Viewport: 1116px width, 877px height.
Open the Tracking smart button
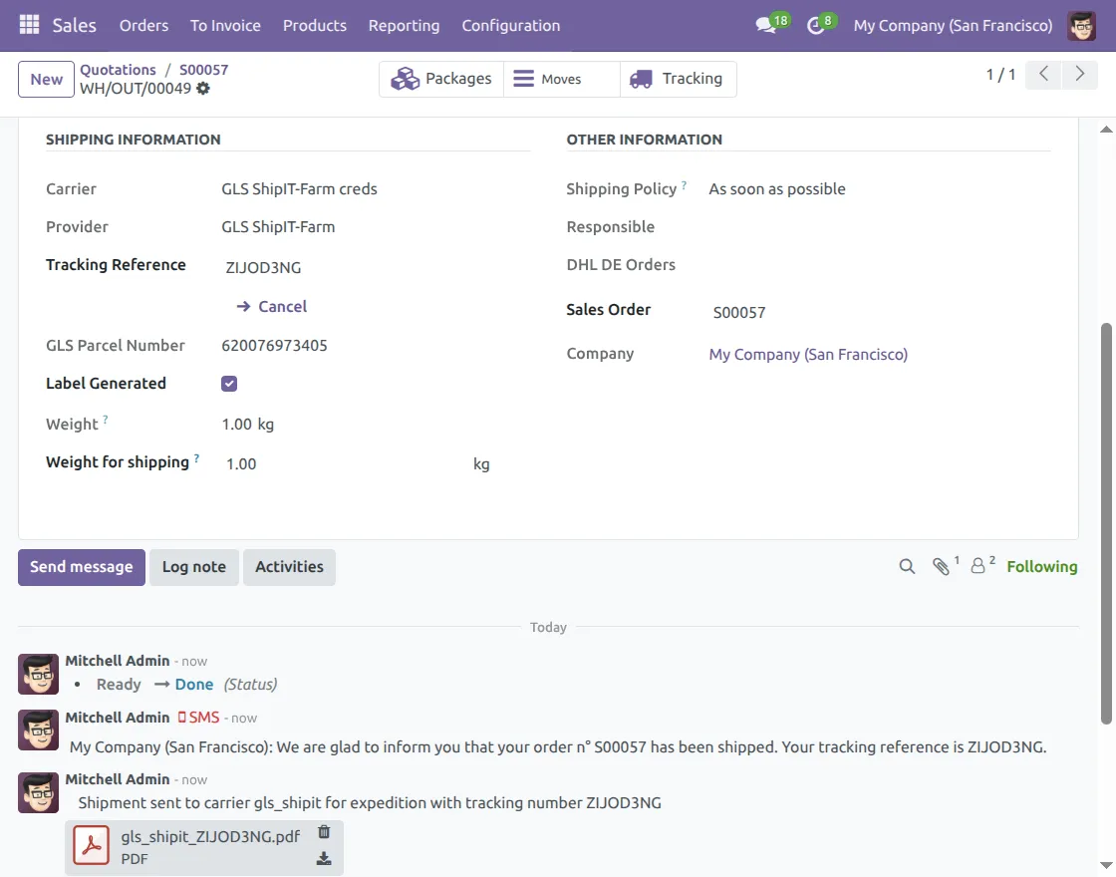tap(679, 79)
